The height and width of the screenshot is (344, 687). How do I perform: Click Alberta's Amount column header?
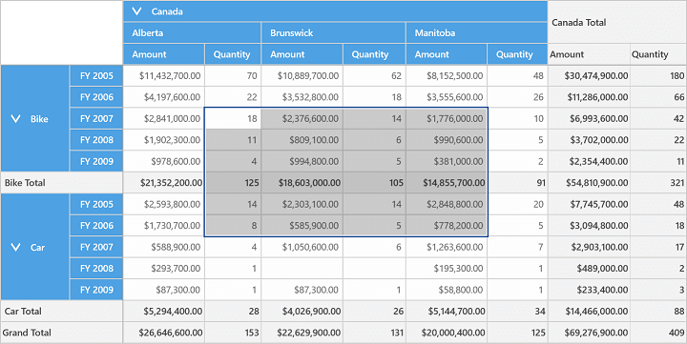click(x=164, y=54)
